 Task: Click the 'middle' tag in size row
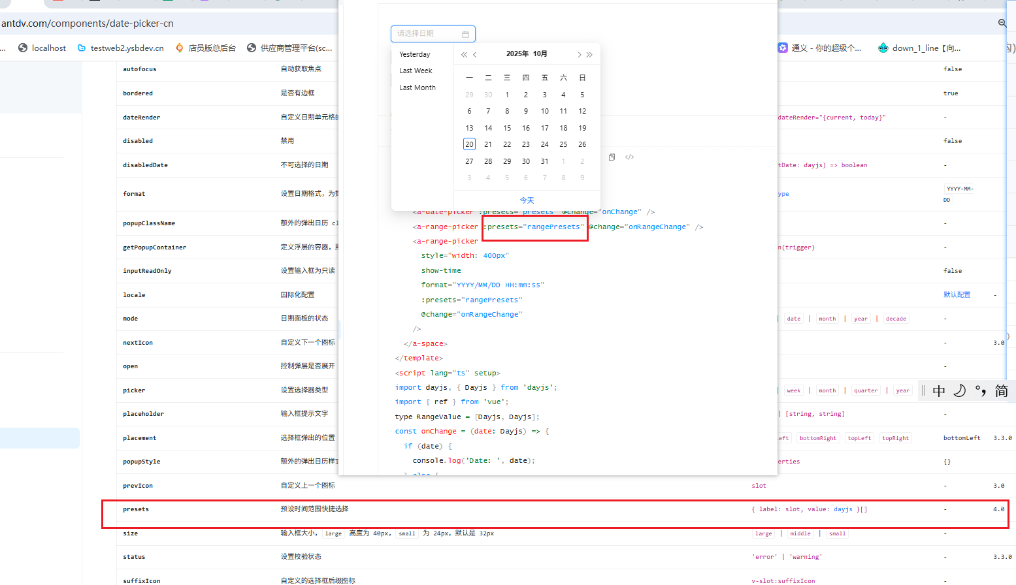pos(800,533)
